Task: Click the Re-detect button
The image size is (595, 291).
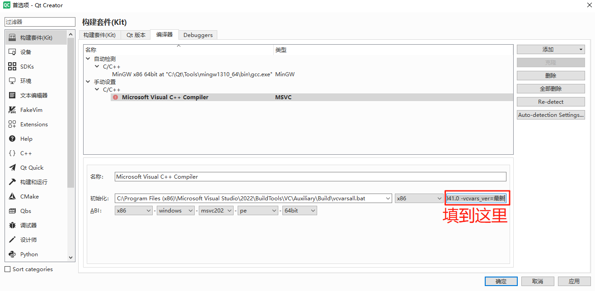Action: click(x=551, y=102)
